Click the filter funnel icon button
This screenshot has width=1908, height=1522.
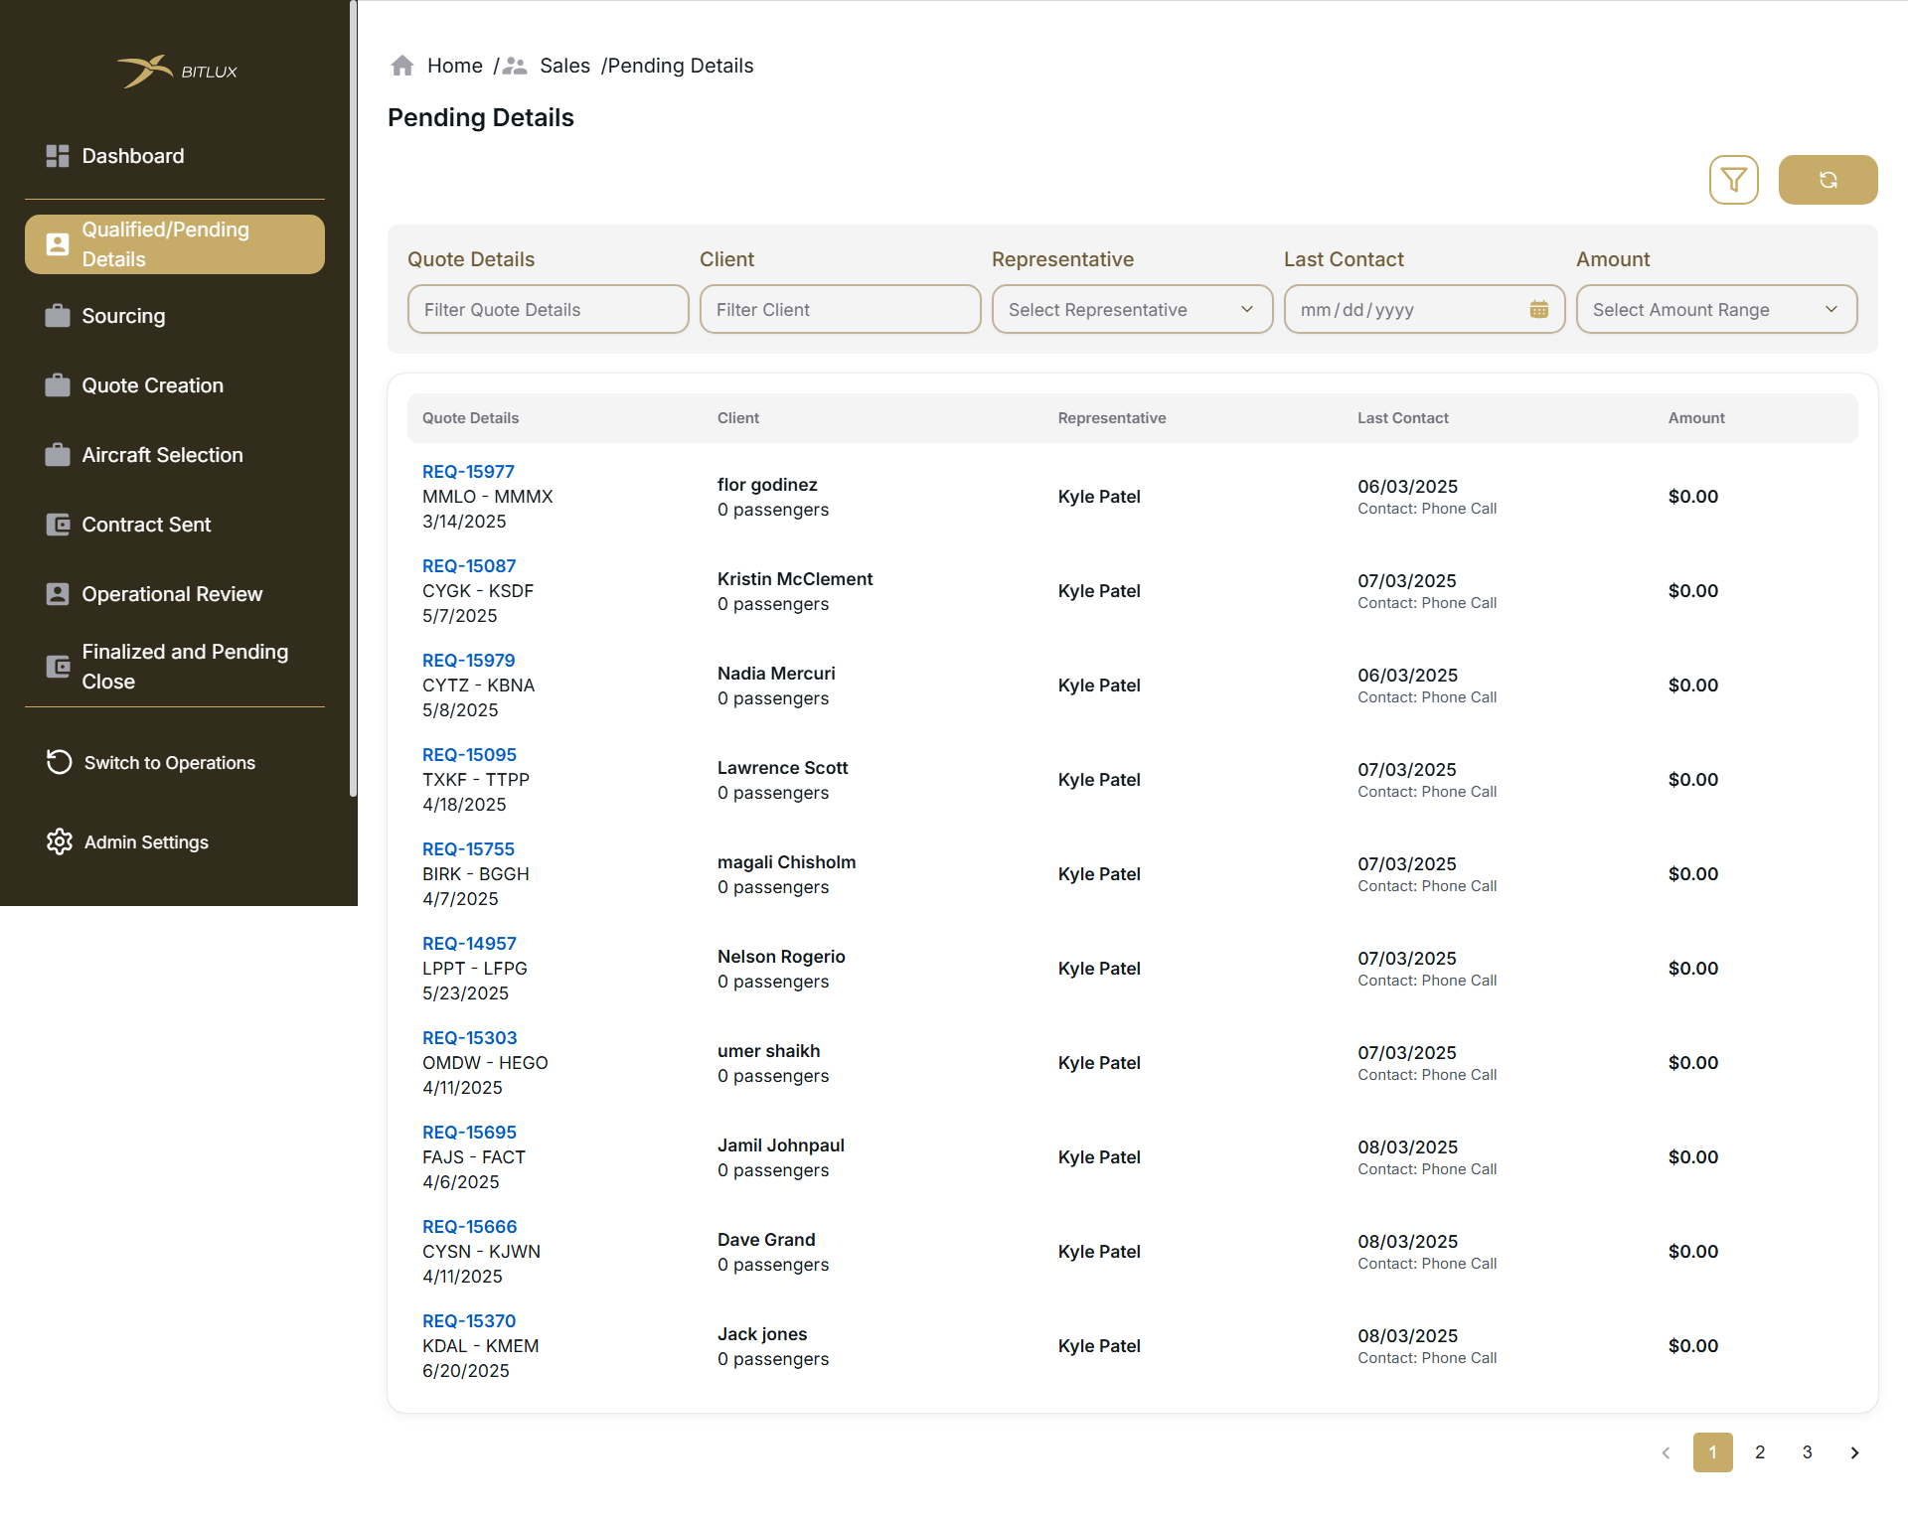point(1733,180)
